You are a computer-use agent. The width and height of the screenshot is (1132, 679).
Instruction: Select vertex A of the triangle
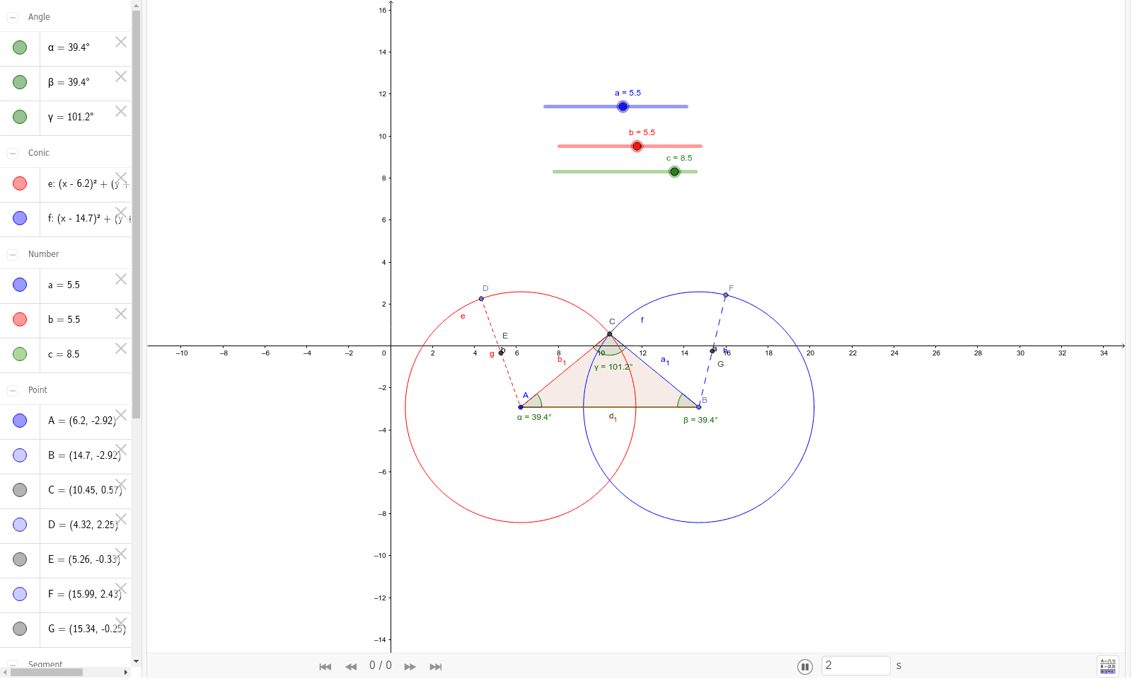(x=520, y=407)
